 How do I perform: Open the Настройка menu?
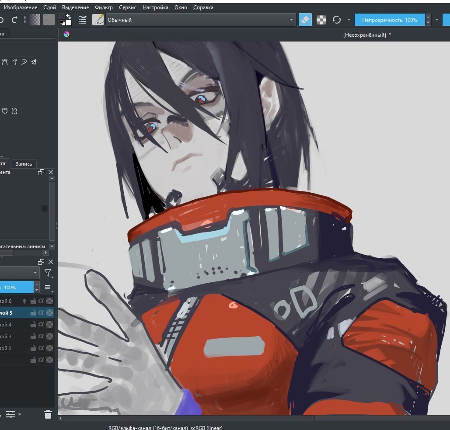coord(155,7)
